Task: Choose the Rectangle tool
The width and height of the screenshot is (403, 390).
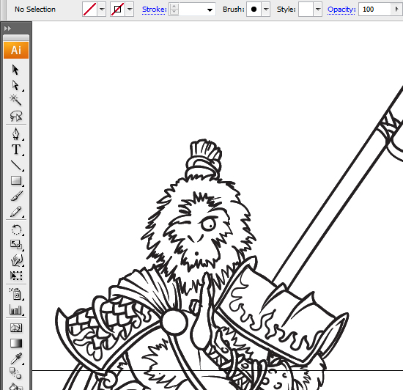Action: pyautogui.click(x=16, y=181)
